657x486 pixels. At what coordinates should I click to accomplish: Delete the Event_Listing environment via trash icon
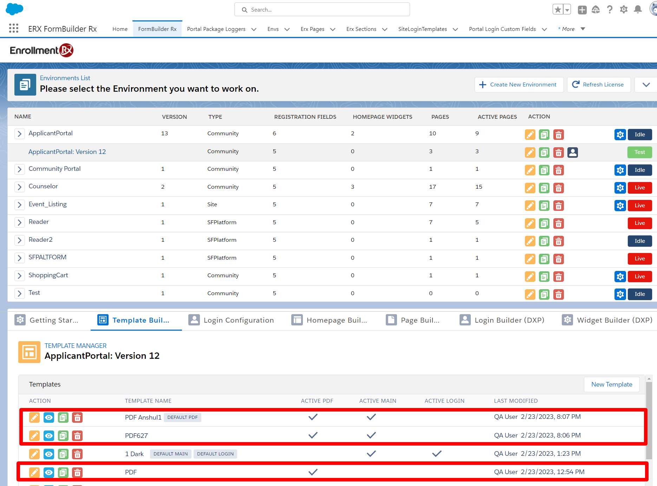(558, 206)
